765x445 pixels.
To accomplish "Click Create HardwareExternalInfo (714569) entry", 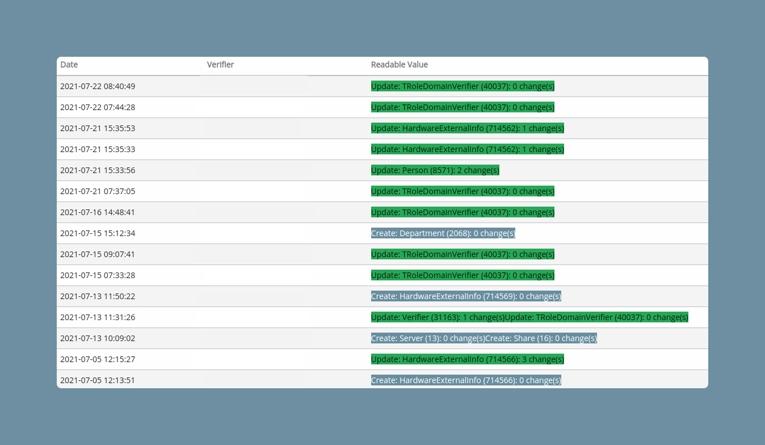I will (466, 296).
